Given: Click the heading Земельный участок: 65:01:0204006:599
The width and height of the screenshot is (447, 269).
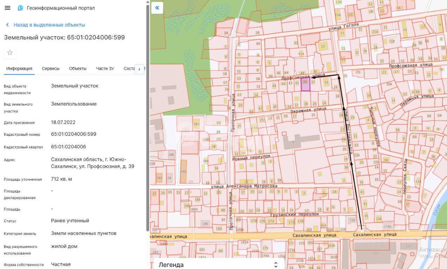Looking at the screenshot, I should tap(64, 37).
